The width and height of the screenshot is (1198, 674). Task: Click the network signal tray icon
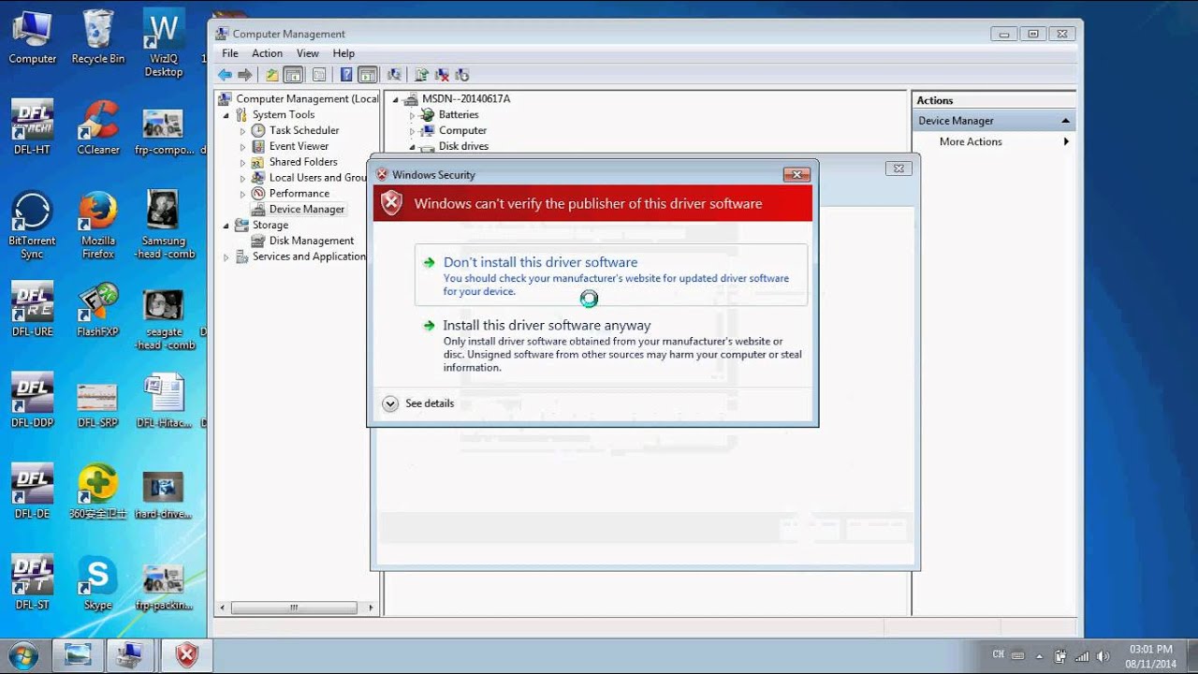click(x=1082, y=656)
